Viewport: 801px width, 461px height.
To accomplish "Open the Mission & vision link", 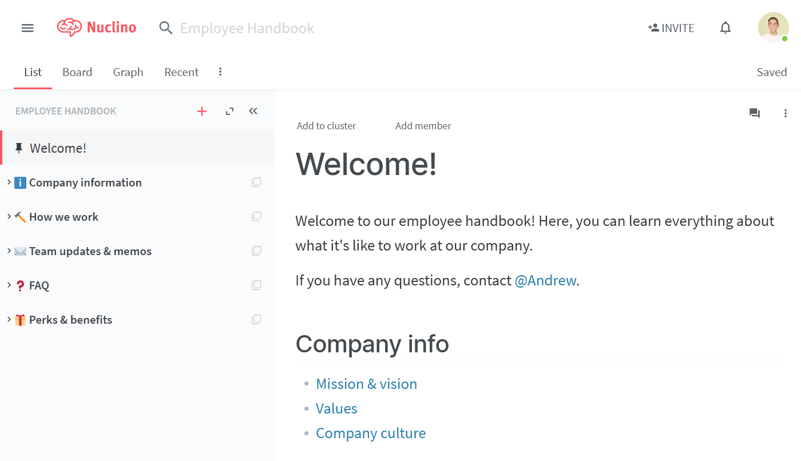I will (x=366, y=384).
